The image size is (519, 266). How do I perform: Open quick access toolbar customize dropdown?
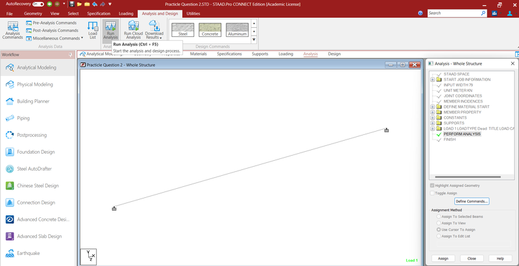[x=110, y=5]
